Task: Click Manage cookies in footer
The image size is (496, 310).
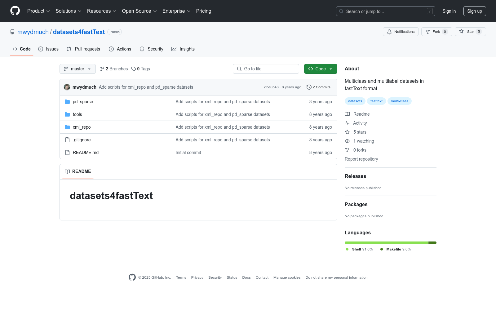Action: pyautogui.click(x=287, y=277)
